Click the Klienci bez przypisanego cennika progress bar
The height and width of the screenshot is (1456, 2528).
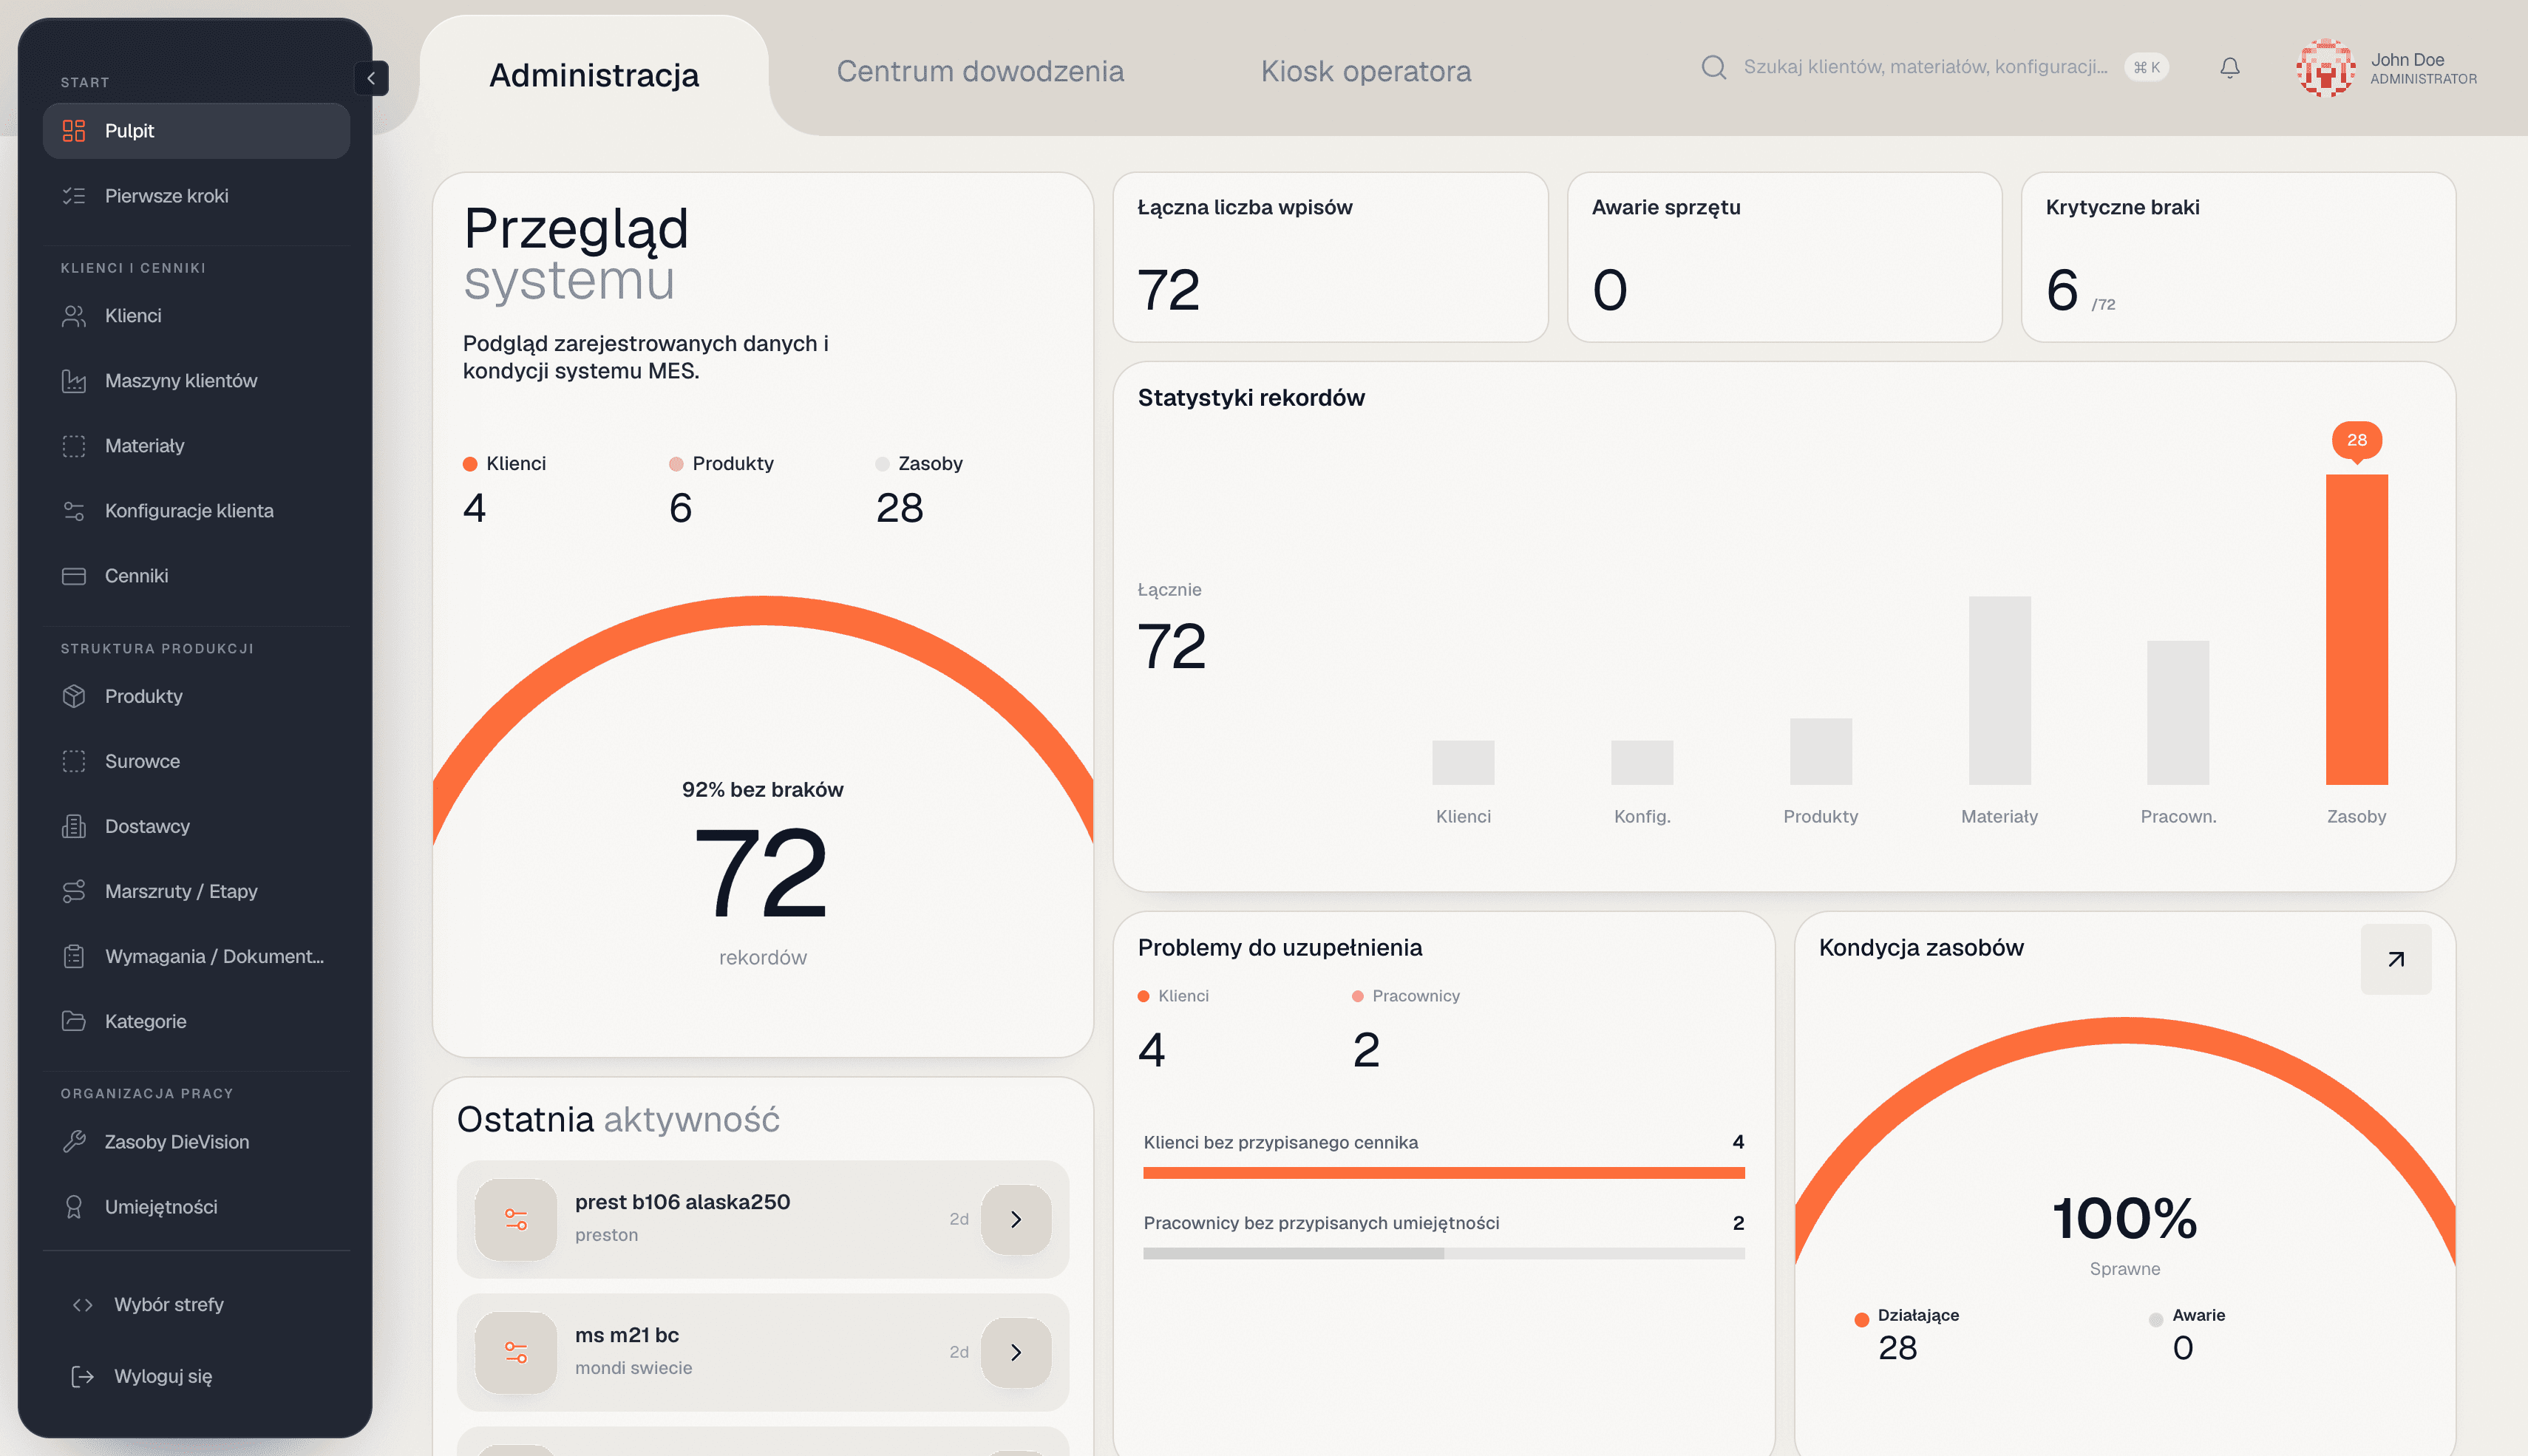[1444, 1173]
